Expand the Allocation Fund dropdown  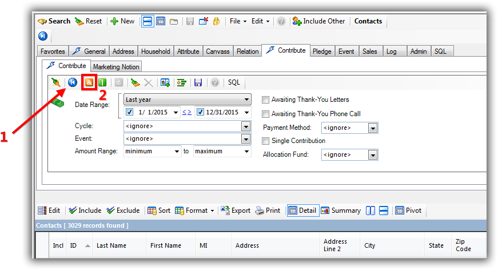click(x=372, y=155)
